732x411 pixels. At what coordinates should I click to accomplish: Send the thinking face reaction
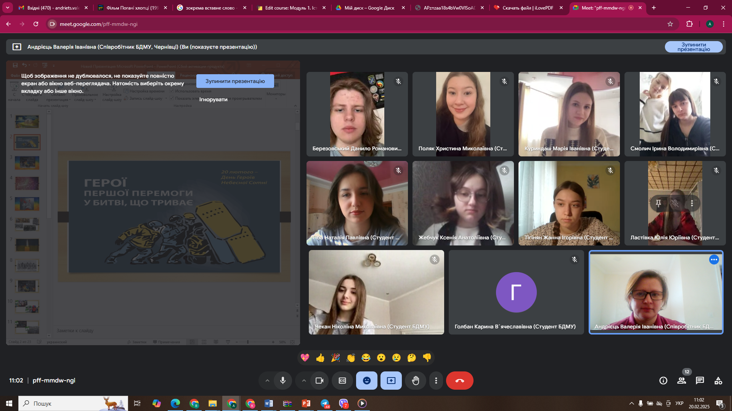412,358
